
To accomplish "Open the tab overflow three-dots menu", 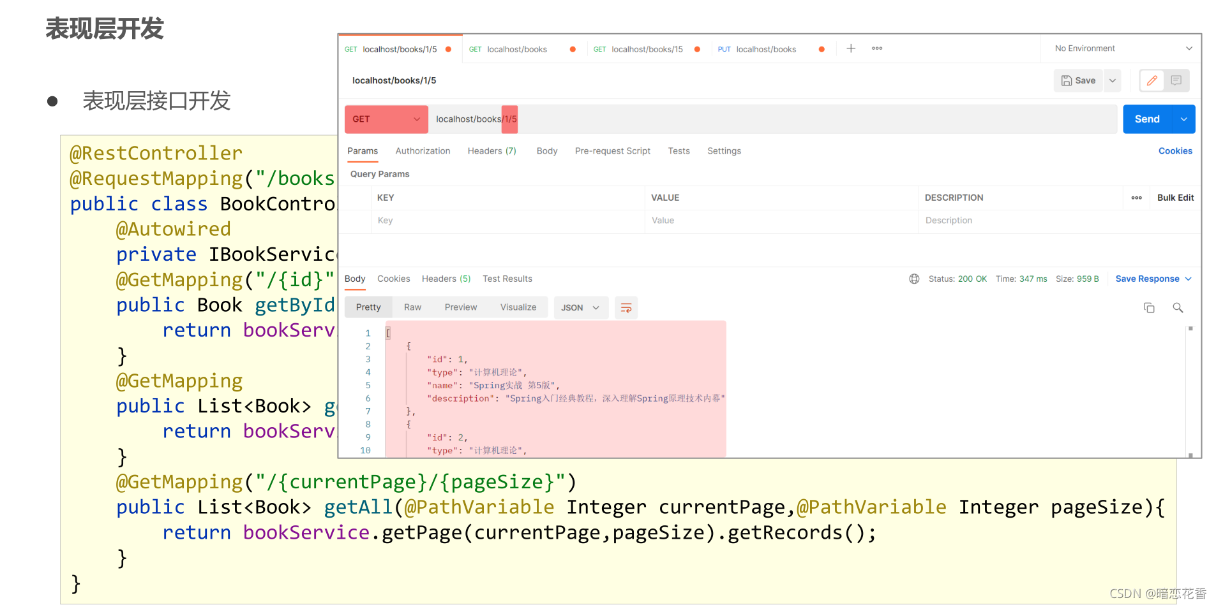I will (877, 48).
